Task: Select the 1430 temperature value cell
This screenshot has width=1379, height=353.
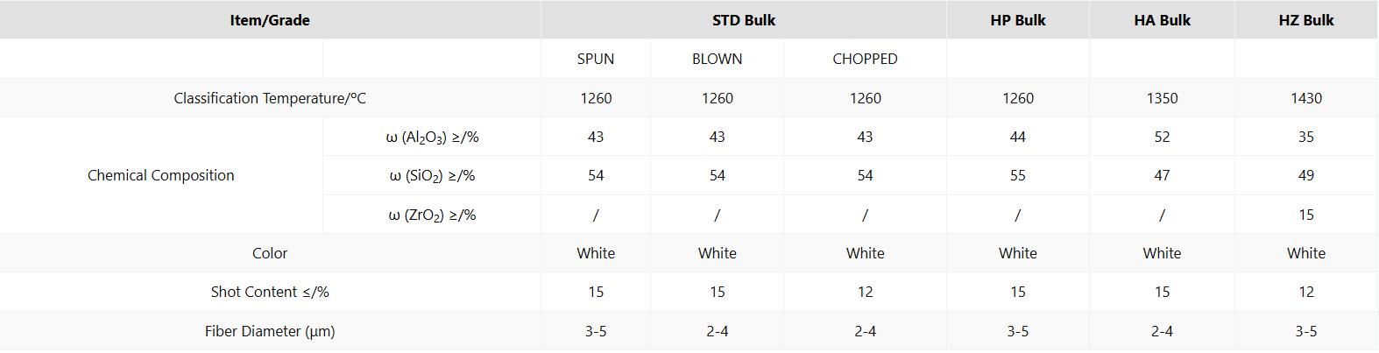Action: point(1305,98)
